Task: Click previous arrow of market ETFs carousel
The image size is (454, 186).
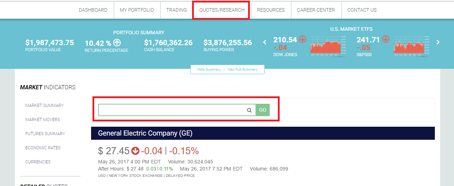Action: tap(264, 42)
